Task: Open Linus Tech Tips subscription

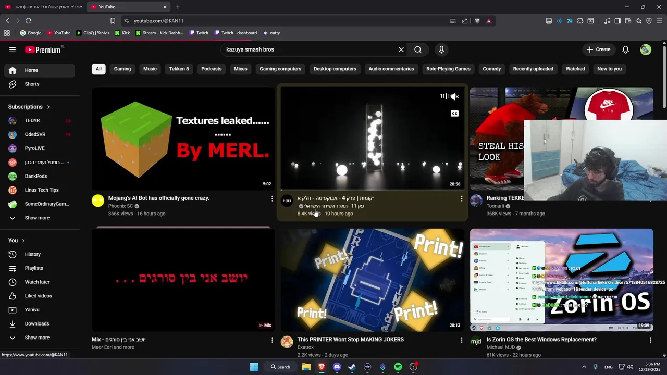Action: coord(40,190)
